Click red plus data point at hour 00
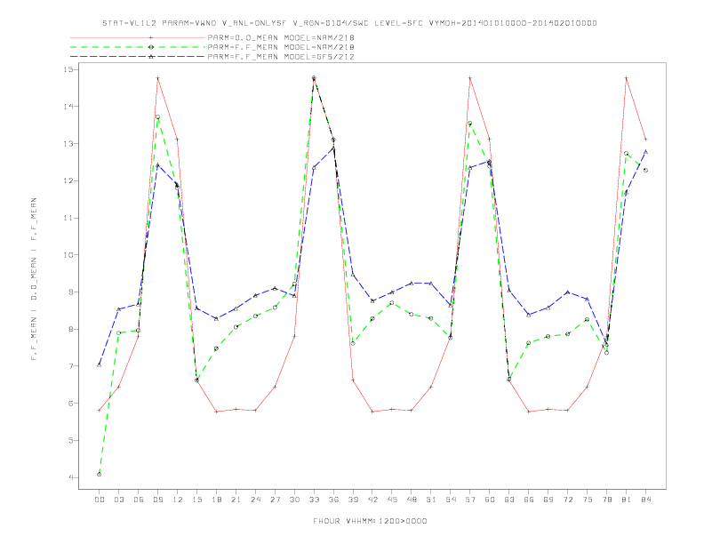Screen dimensions: 704x544 [x=100, y=411]
